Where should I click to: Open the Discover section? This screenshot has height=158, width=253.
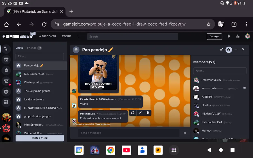pyautogui.click(x=48, y=36)
